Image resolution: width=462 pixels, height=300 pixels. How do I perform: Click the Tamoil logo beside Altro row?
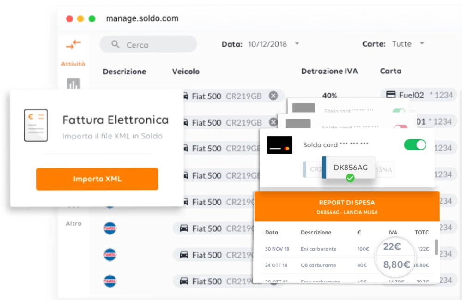[x=110, y=228]
